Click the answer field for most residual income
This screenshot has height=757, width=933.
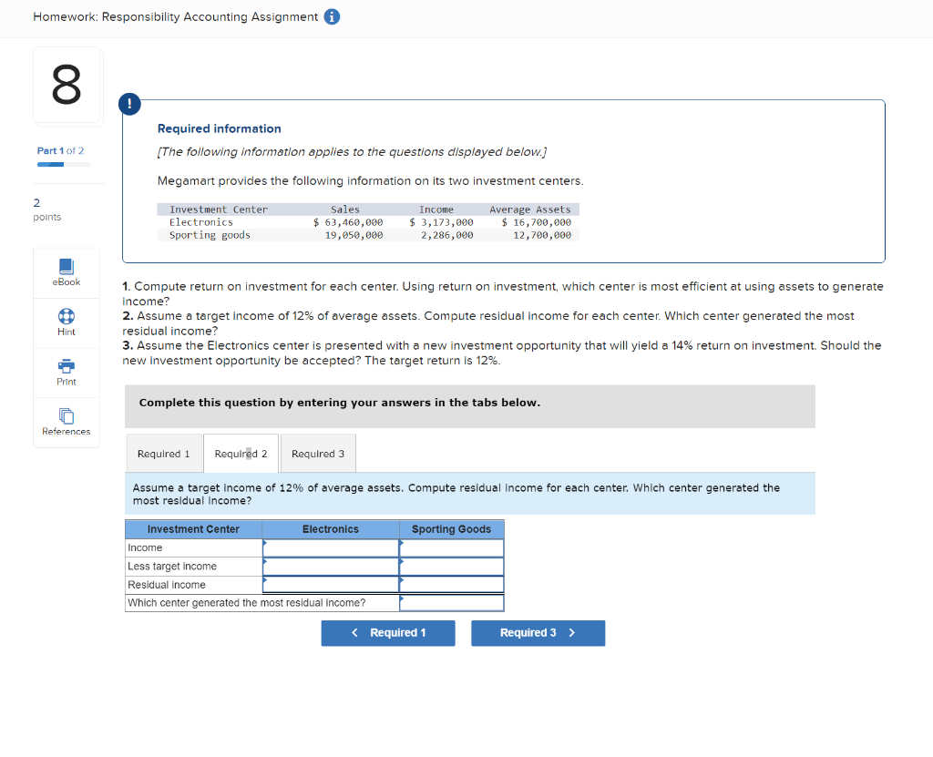point(452,602)
